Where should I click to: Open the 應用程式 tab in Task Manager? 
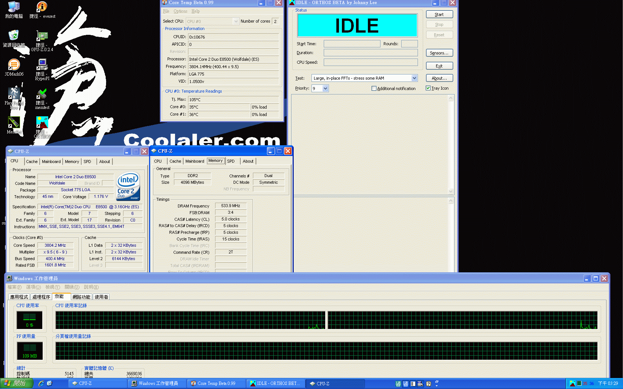click(19, 297)
